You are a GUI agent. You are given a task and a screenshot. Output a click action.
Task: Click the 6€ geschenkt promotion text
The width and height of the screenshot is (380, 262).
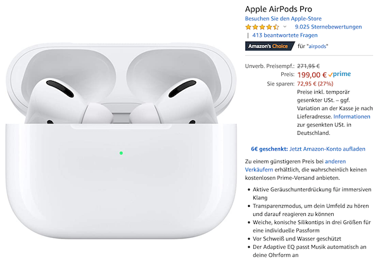[x=269, y=149]
